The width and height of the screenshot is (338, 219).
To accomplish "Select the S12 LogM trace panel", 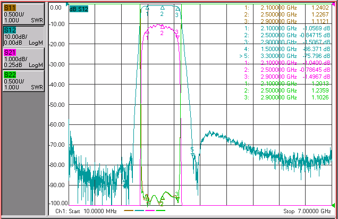I will [23, 36].
